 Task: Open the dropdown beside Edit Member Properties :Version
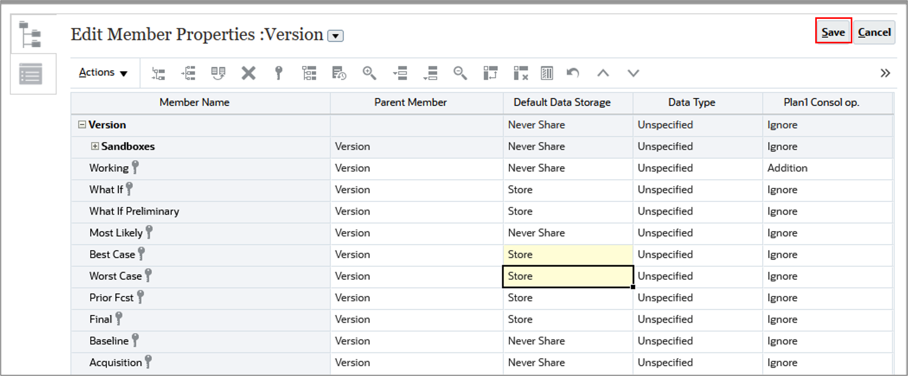click(x=335, y=36)
